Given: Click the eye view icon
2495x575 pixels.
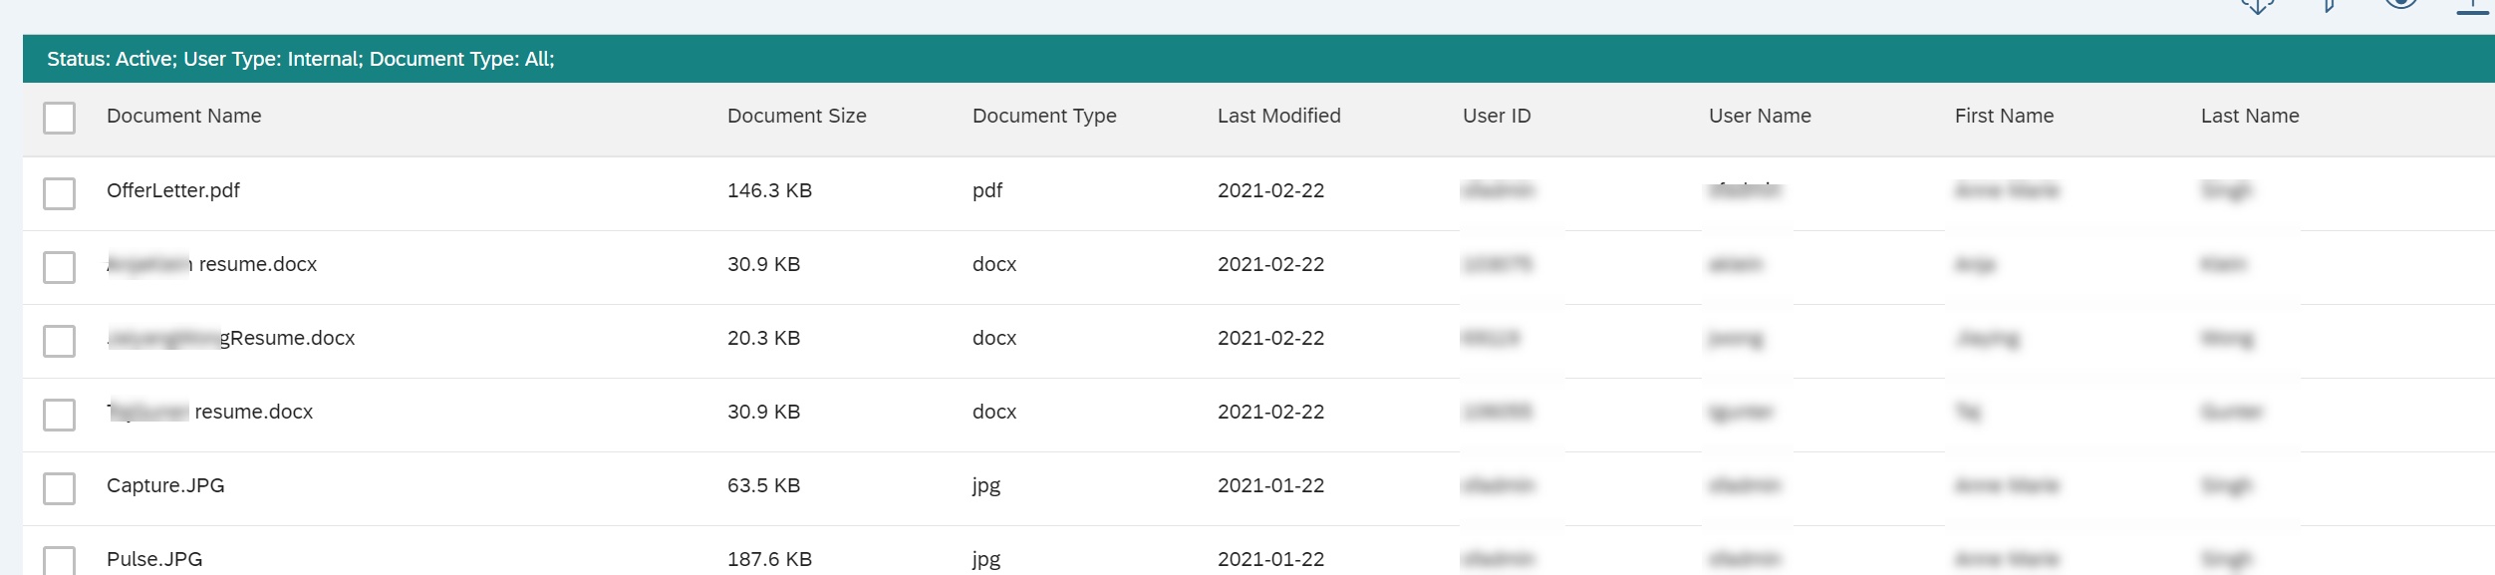Looking at the screenshot, I should (x=2401, y=4).
